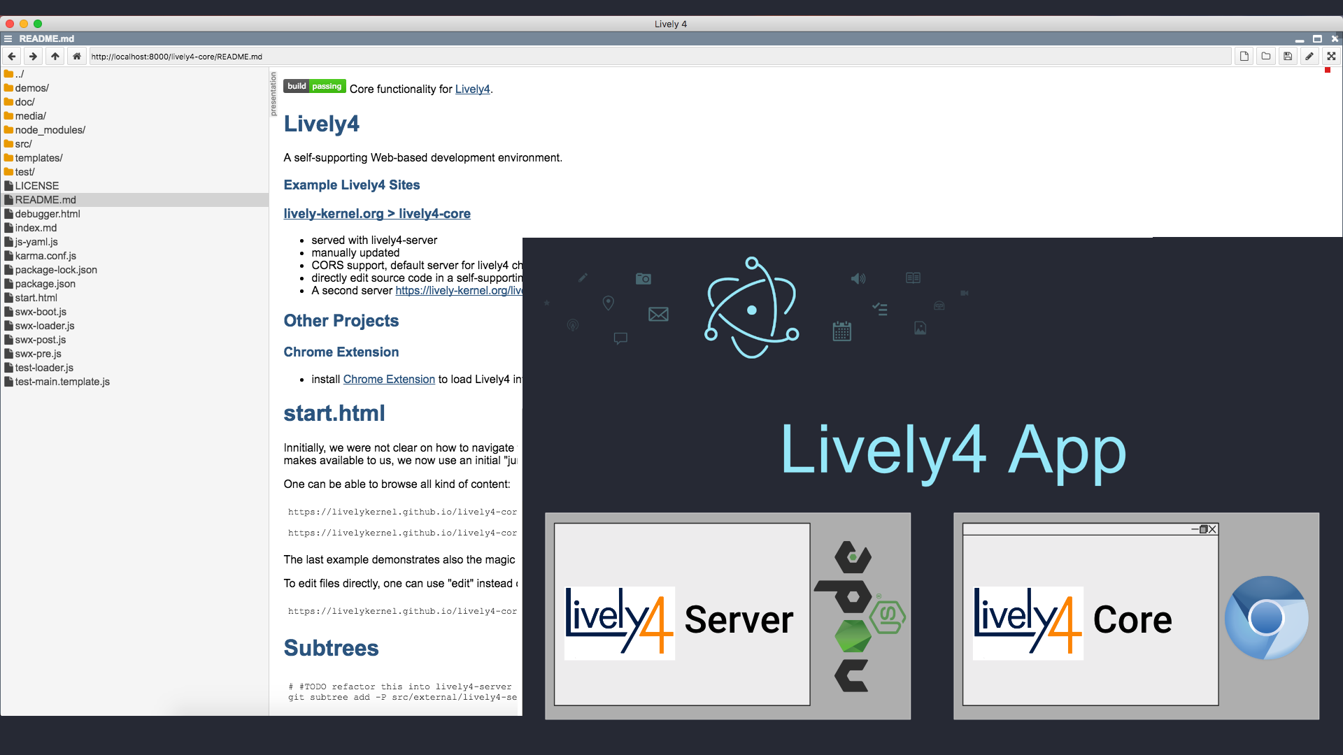Click the Lively4 link after build badge

coord(472,89)
